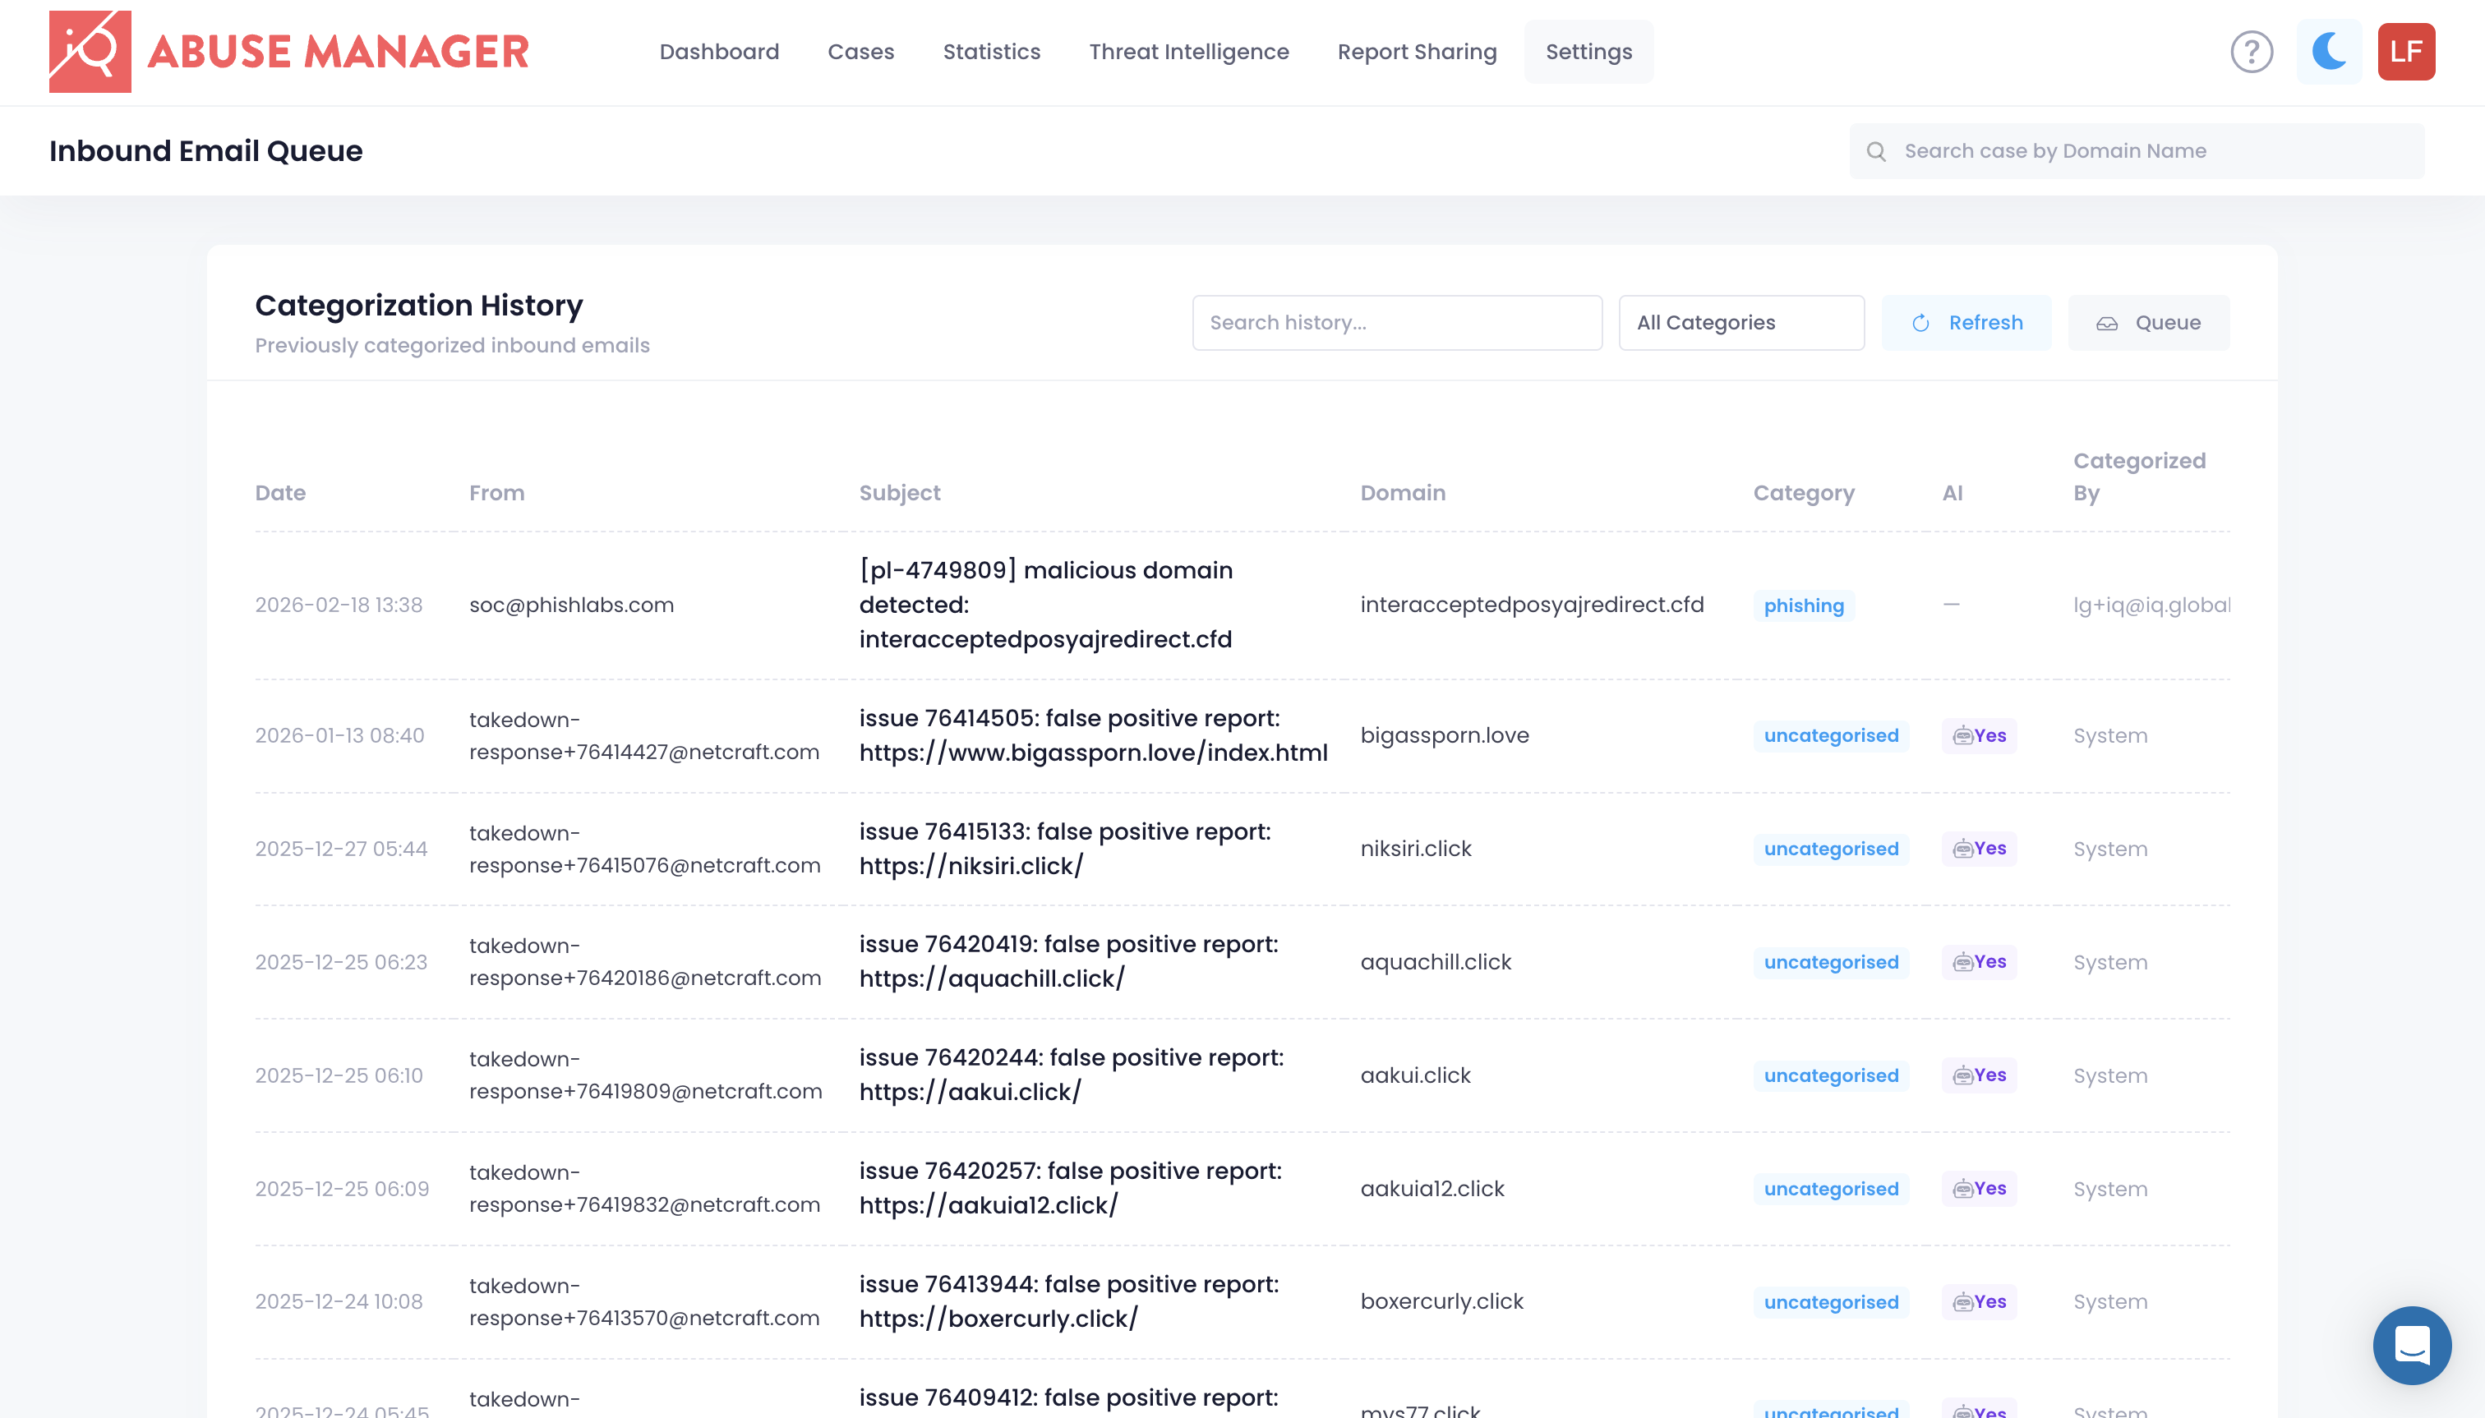Navigate to Report Sharing
The image size is (2485, 1418).
pos(1417,52)
